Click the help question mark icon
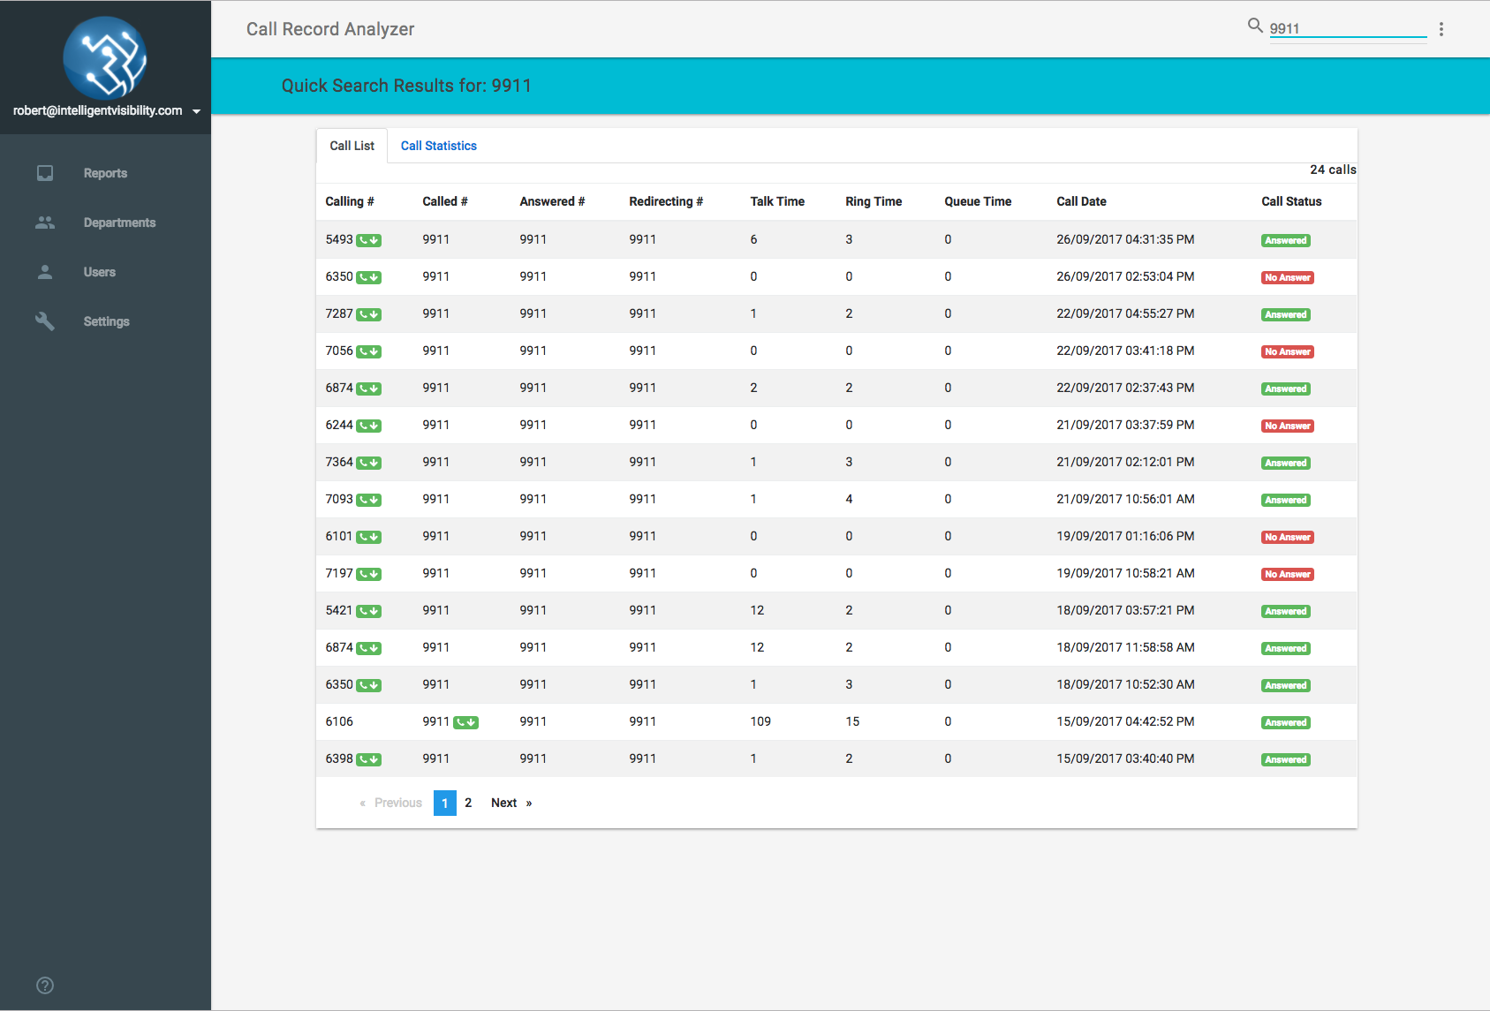 tap(45, 985)
